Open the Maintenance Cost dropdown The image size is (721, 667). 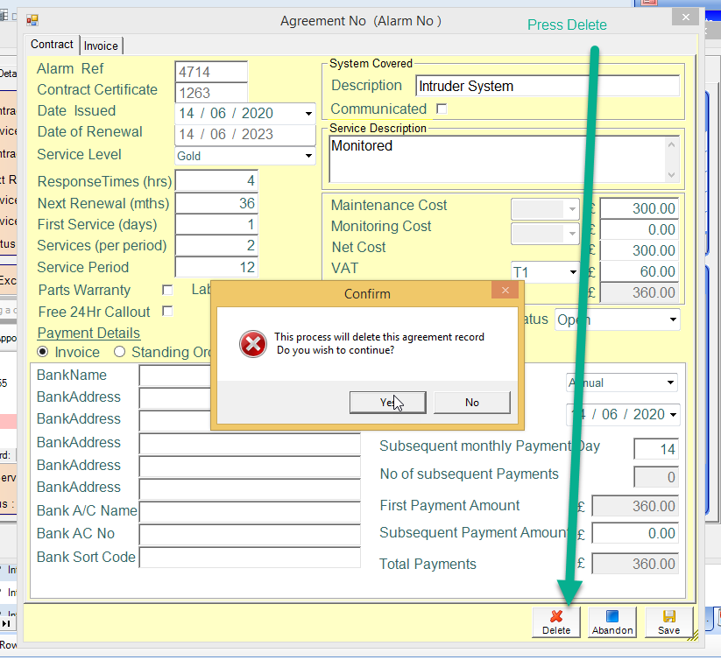572,209
